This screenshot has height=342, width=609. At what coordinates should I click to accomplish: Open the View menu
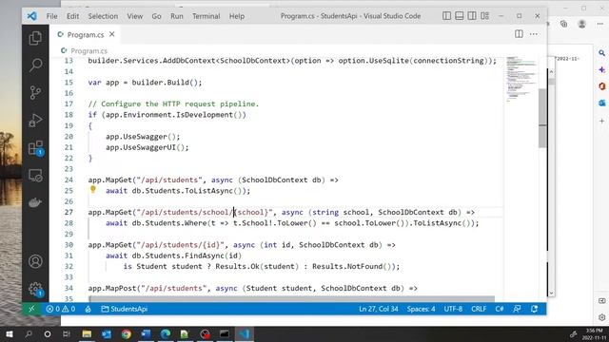tap(135, 16)
